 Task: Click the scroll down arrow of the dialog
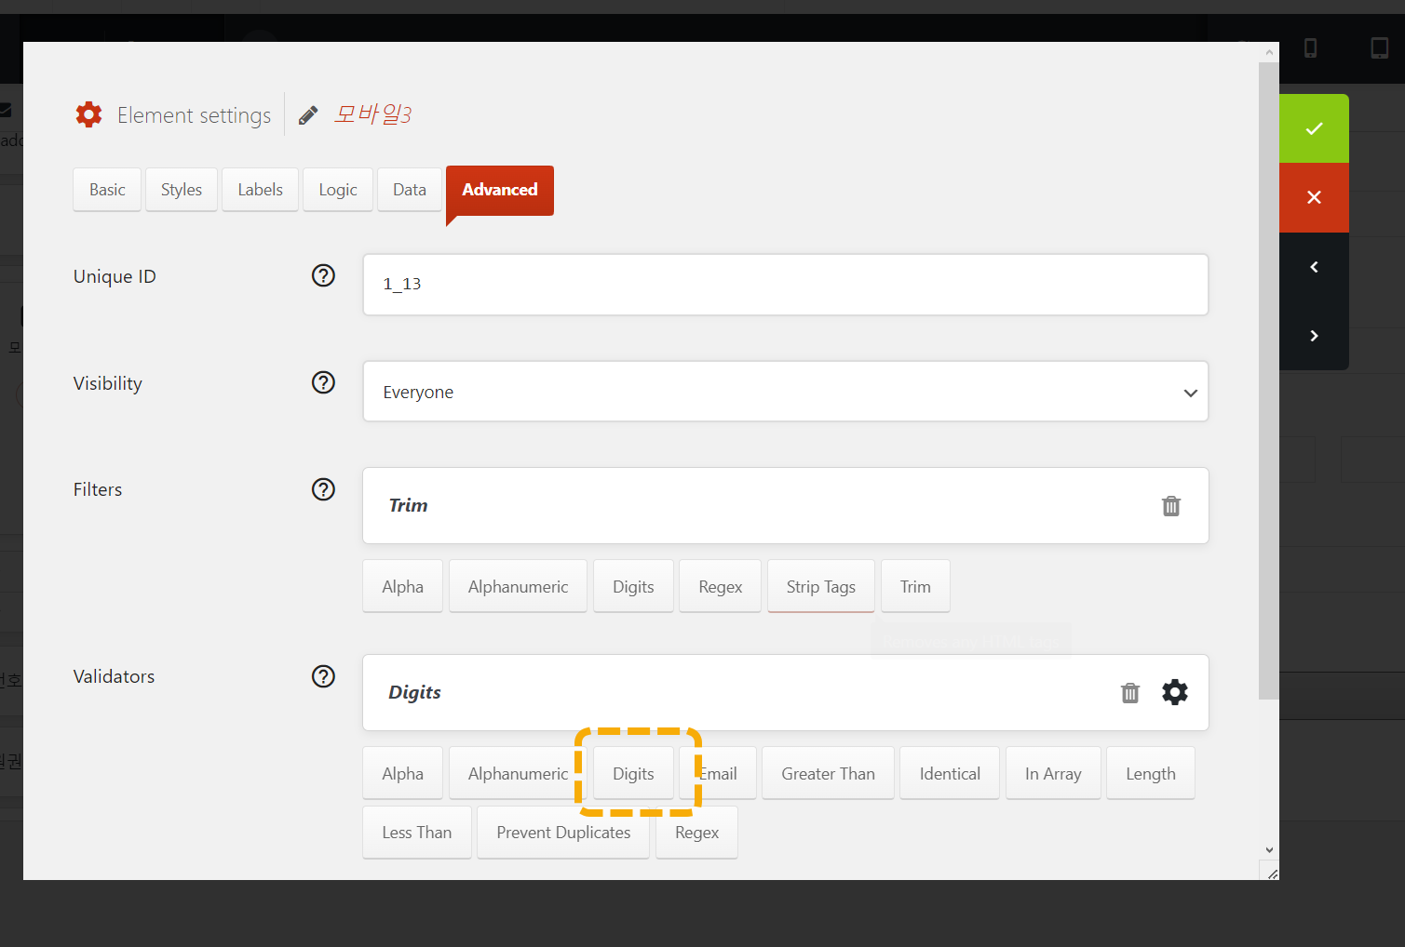[1269, 849]
